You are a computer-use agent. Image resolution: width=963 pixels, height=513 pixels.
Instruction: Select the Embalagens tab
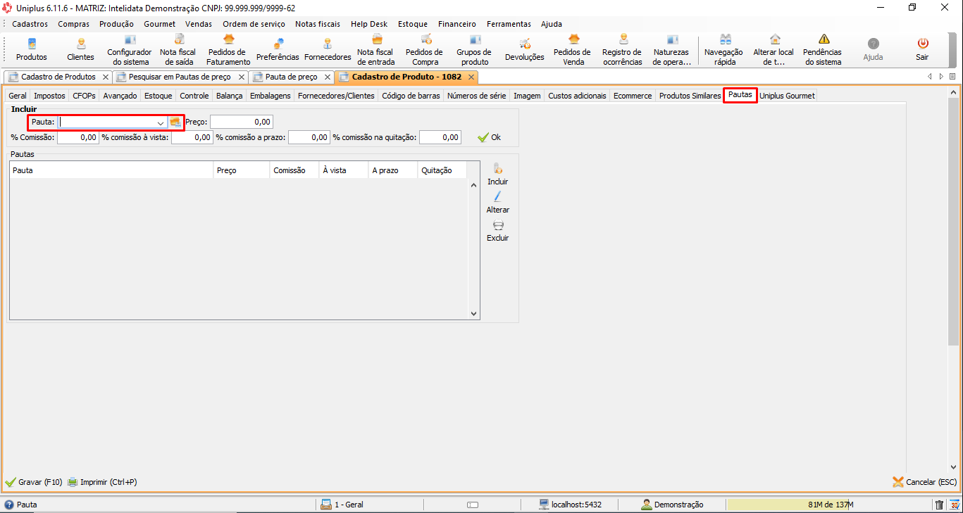tap(270, 96)
